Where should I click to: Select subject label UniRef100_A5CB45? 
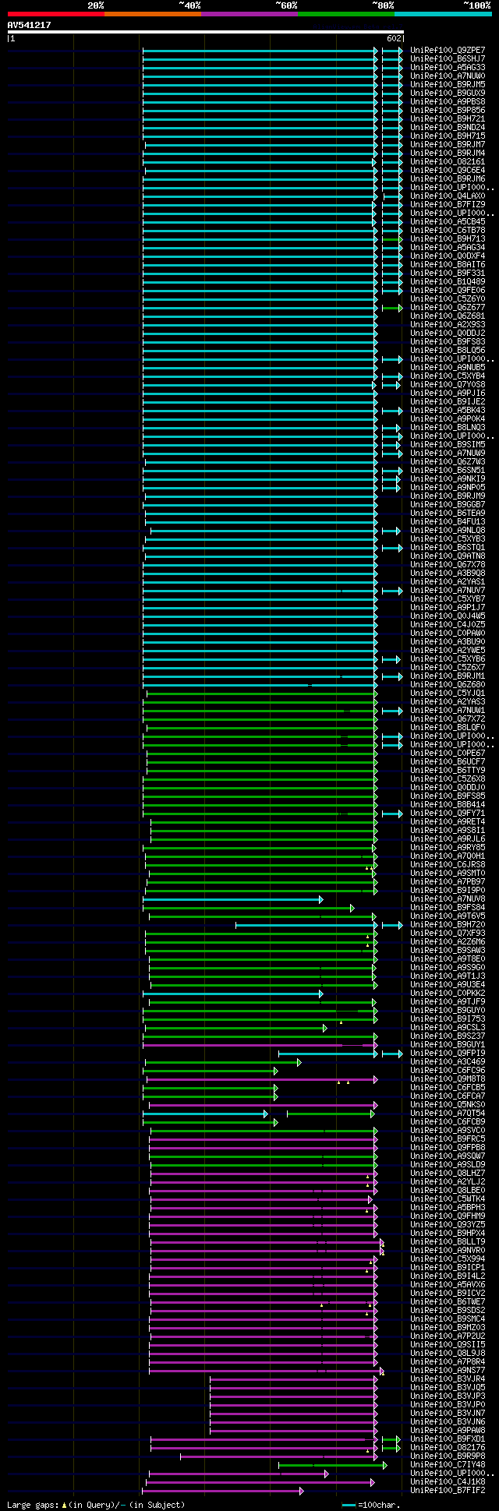[448, 221]
